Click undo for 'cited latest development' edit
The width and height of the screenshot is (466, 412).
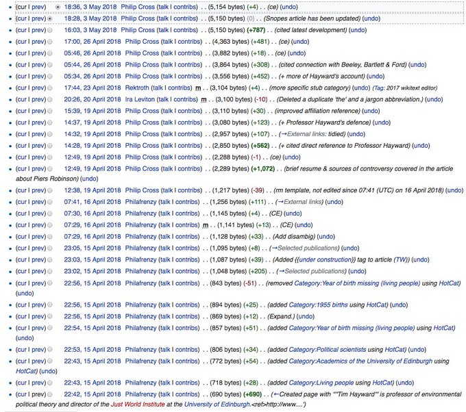(x=358, y=30)
